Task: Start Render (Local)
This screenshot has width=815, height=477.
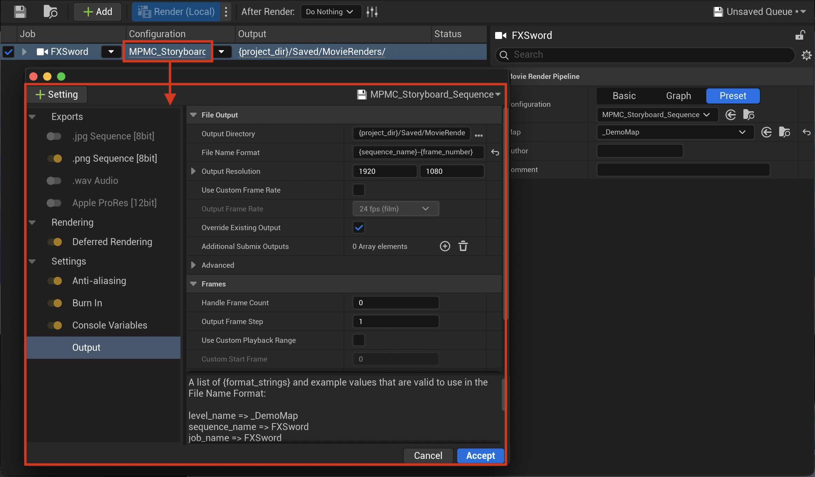Action: (176, 12)
